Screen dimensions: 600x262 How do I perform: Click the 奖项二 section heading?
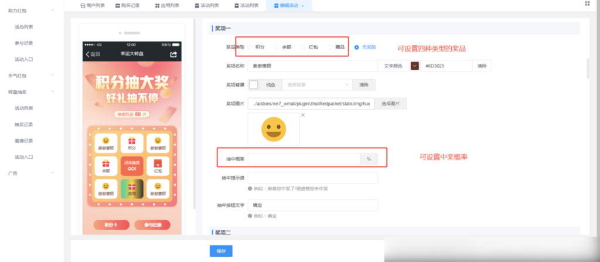click(223, 232)
